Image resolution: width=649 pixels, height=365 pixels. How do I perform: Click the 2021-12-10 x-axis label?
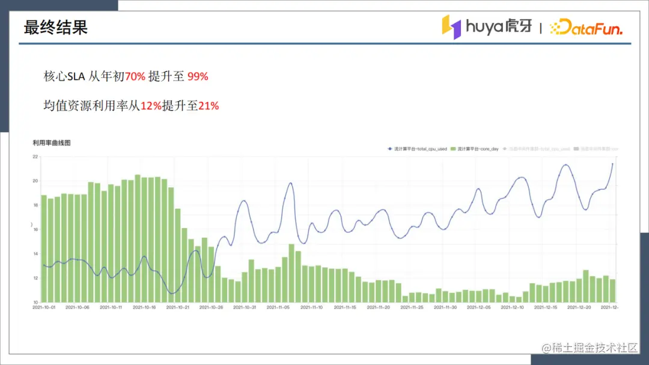tap(513, 307)
